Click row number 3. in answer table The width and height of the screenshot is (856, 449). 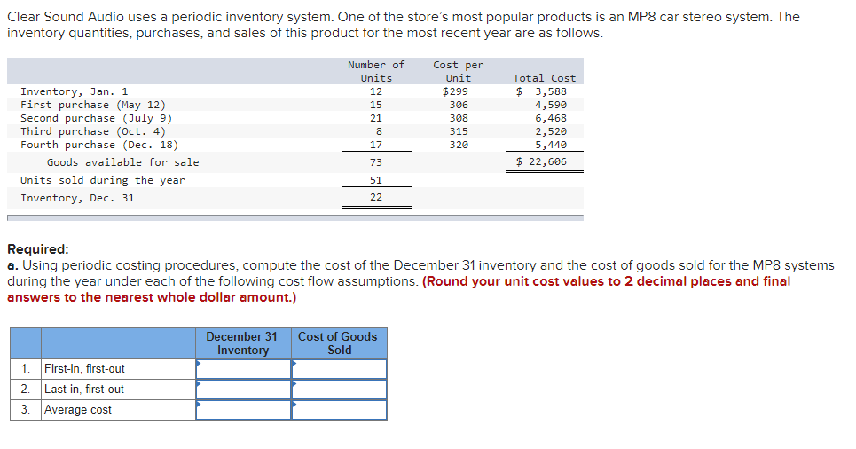click(x=26, y=409)
